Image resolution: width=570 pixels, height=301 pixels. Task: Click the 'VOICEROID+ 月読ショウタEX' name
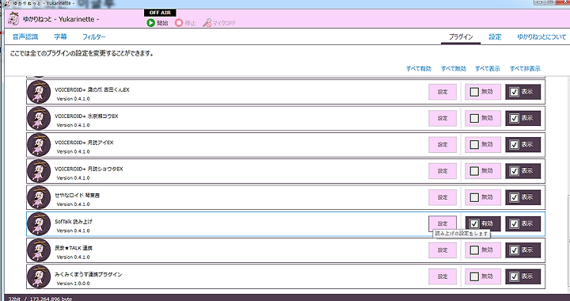(x=89, y=169)
